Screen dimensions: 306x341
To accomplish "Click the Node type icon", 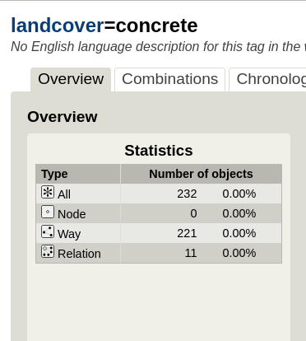I will pos(48,212).
